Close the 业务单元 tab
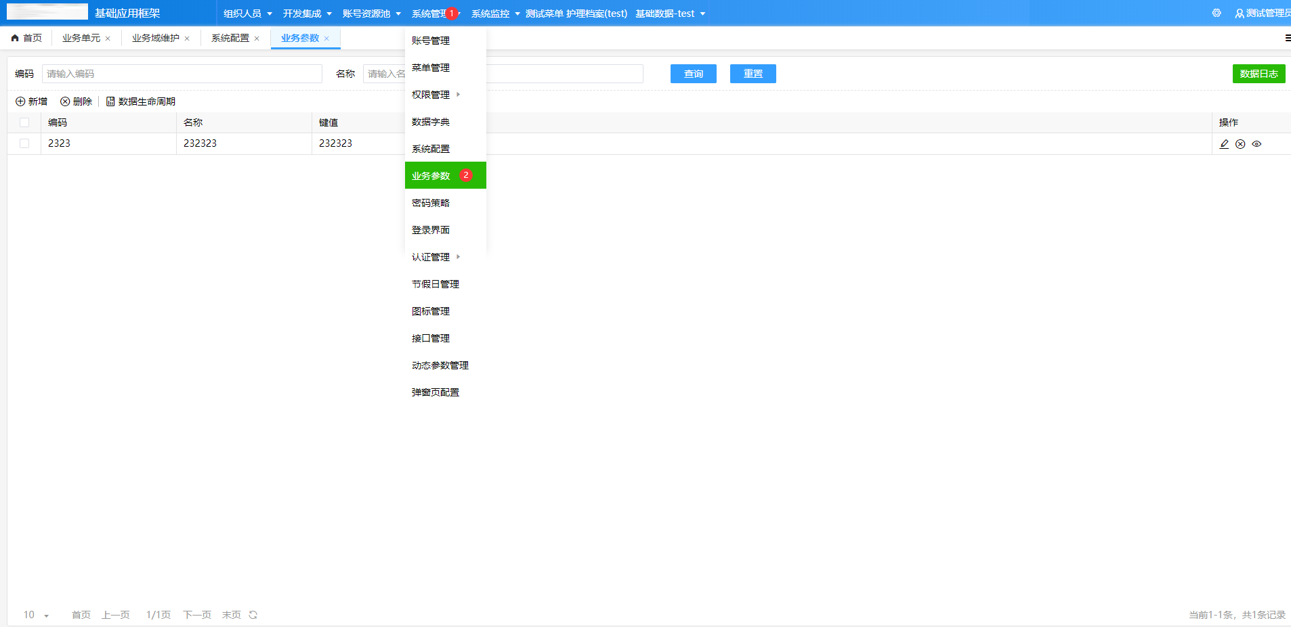 pyautogui.click(x=108, y=39)
